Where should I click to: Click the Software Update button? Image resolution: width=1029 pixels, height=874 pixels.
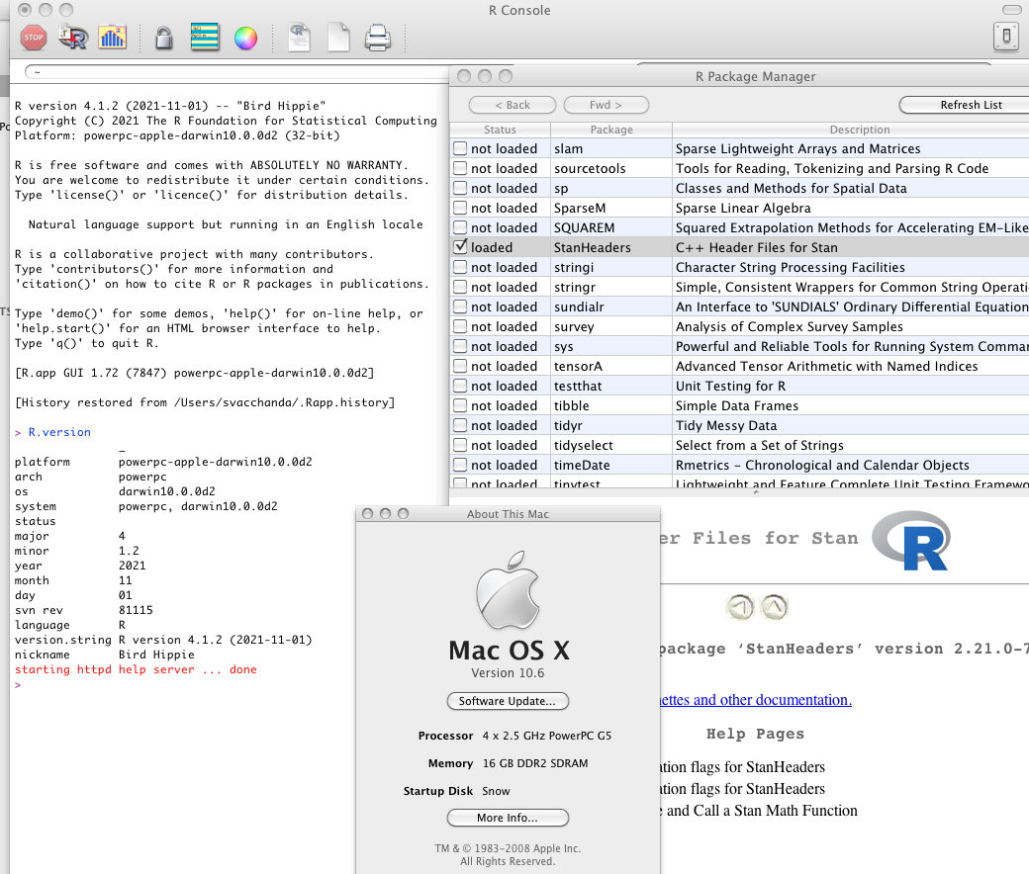pyautogui.click(x=508, y=701)
